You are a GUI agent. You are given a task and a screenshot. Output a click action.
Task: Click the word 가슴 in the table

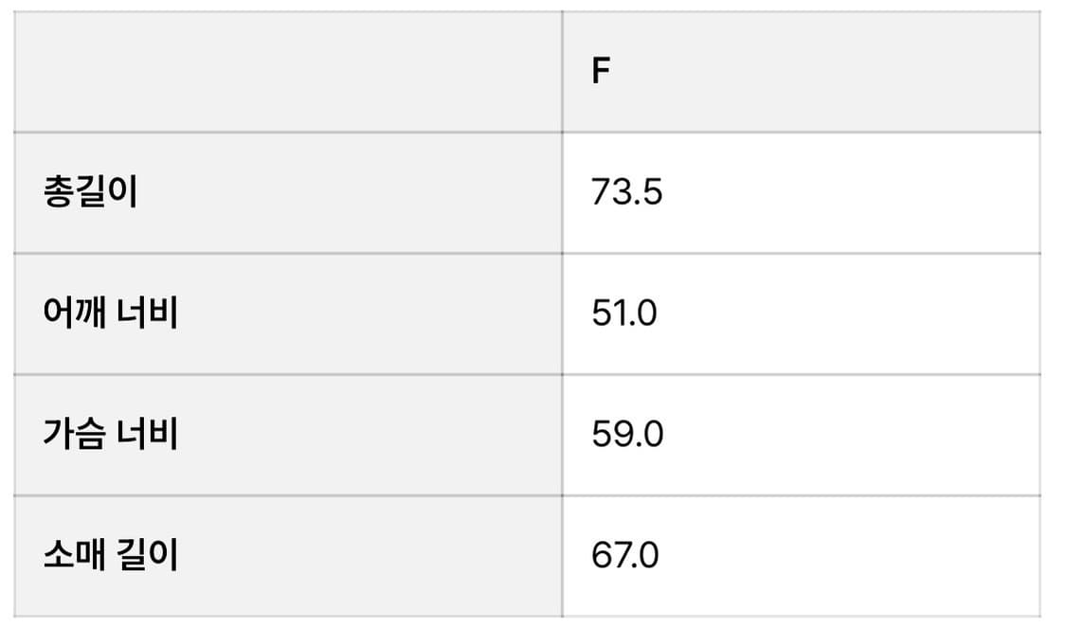74,434
